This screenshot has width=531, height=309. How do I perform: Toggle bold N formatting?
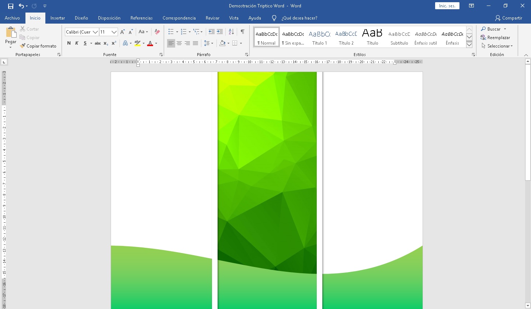[x=69, y=43]
